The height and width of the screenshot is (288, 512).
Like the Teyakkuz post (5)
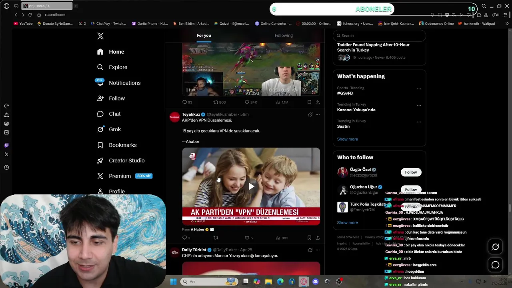pos(248,238)
